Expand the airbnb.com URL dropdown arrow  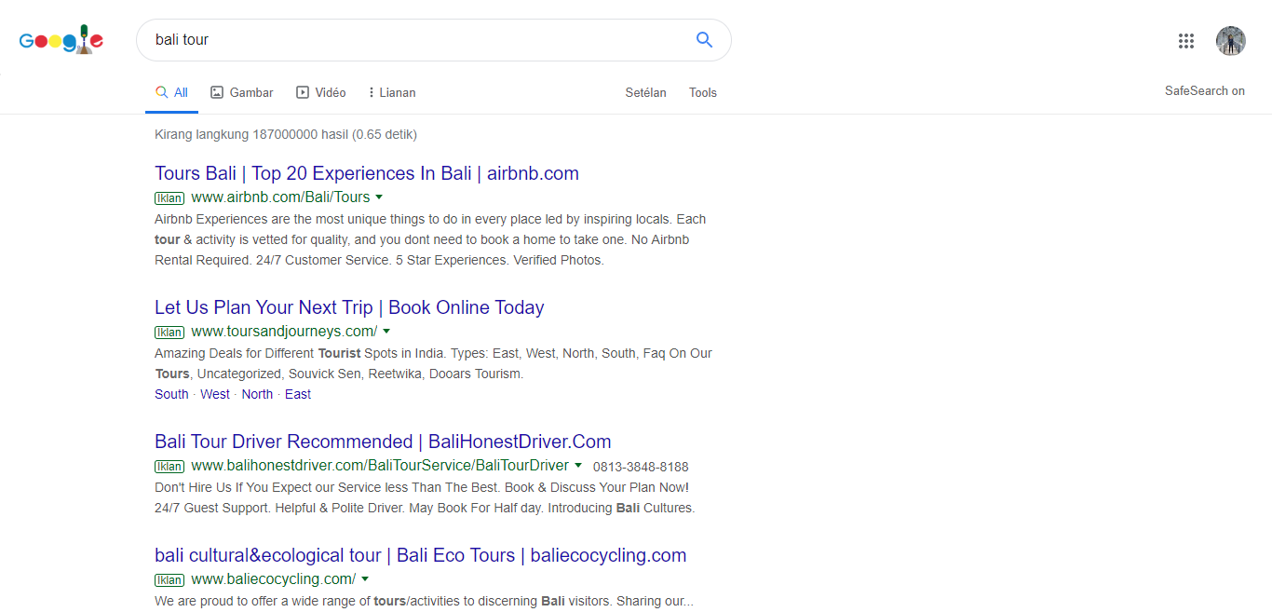tap(379, 197)
